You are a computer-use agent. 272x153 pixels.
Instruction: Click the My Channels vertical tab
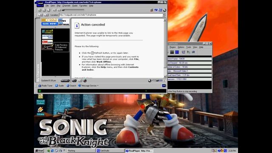tap(38, 73)
